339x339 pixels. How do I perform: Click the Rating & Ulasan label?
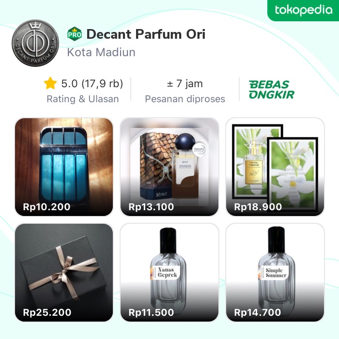pyautogui.click(x=83, y=99)
